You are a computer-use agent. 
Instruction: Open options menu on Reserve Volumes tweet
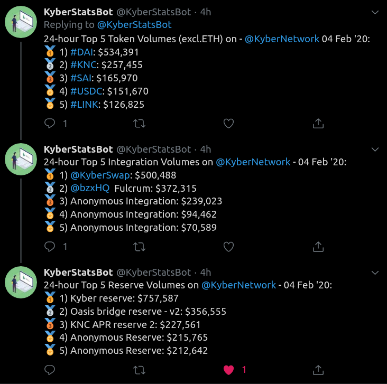(375, 273)
